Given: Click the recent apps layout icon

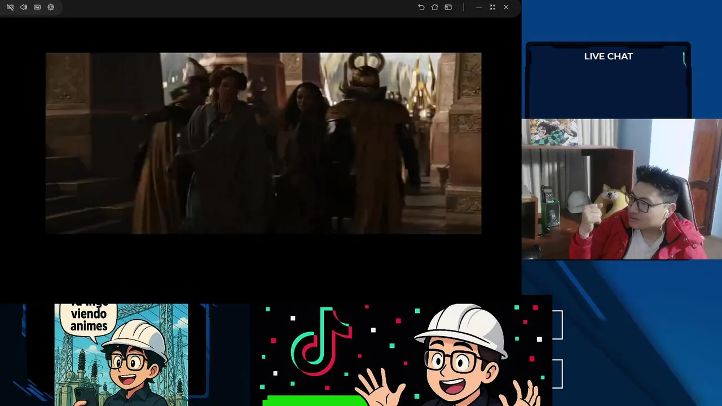Looking at the screenshot, I should 448,7.
